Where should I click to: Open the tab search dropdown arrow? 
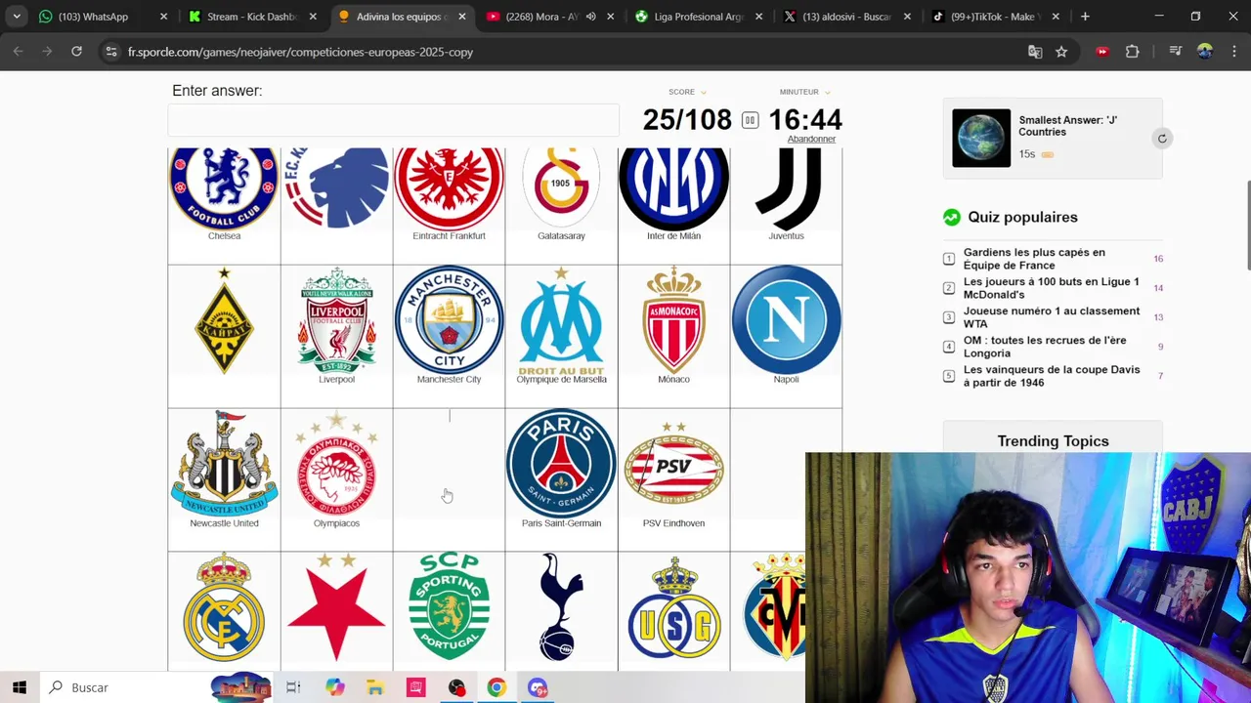pyautogui.click(x=17, y=17)
